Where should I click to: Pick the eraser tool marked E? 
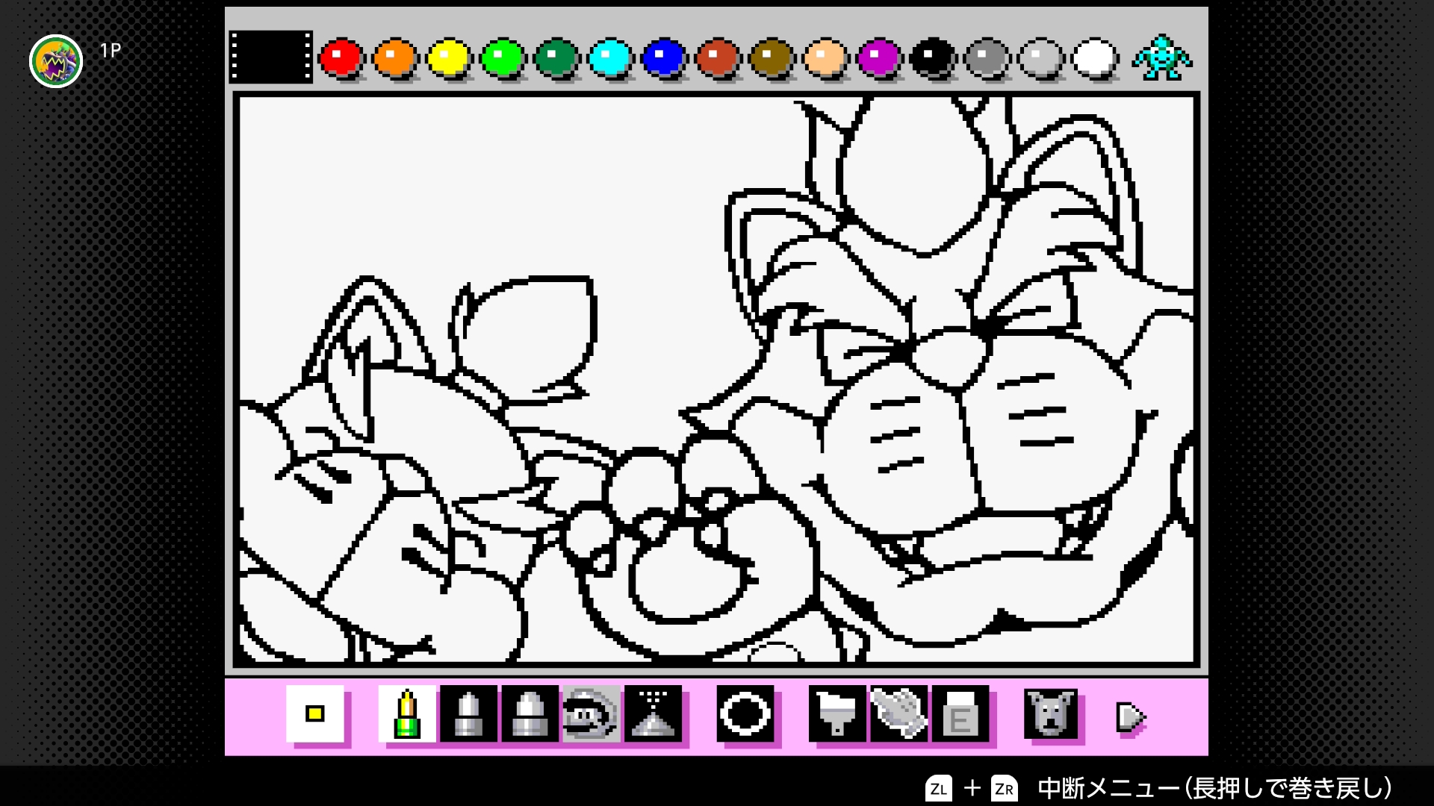click(x=960, y=714)
